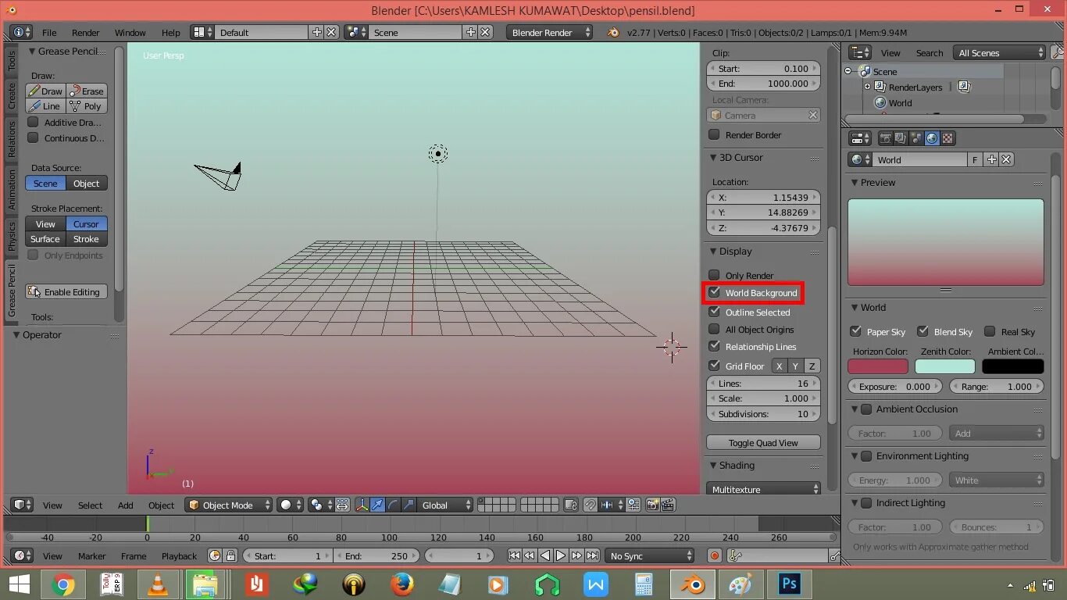Open the Global orientation dropdown
Screen dimensions: 1067x600
pos(445,505)
